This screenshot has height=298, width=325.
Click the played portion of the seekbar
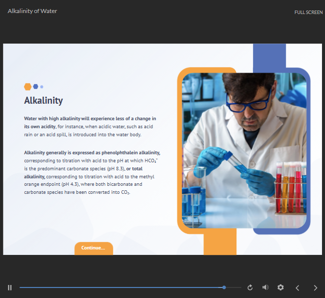point(120,287)
